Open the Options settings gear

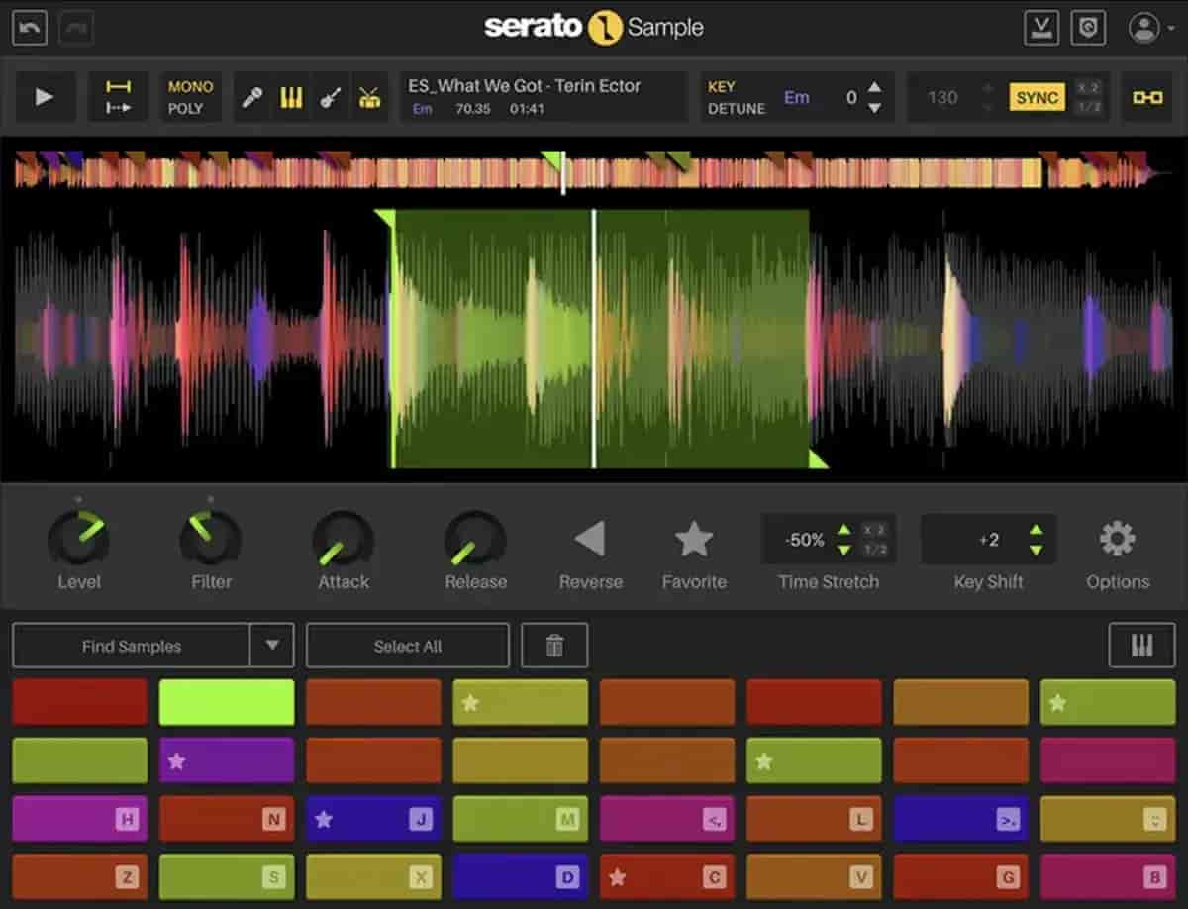tap(1117, 540)
